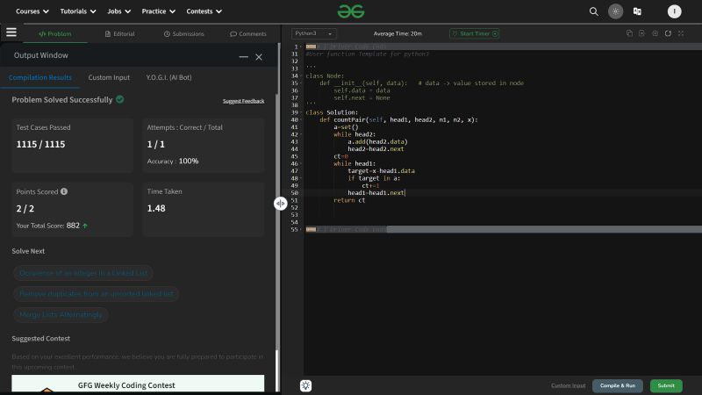The width and height of the screenshot is (702, 395).
Task: Click the panel splitter handle icon
Action: [280, 204]
